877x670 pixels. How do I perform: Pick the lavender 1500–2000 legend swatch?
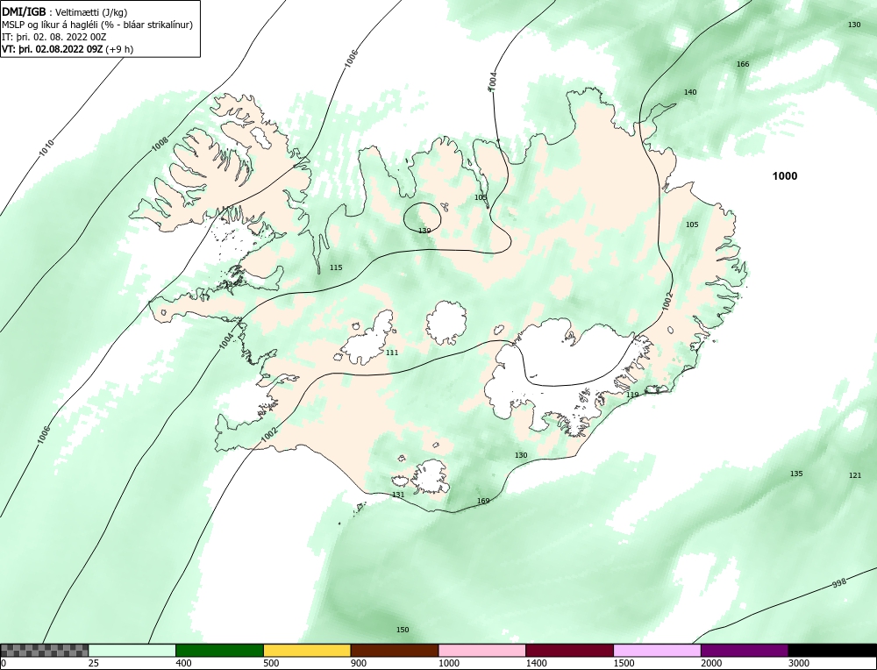point(657,650)
